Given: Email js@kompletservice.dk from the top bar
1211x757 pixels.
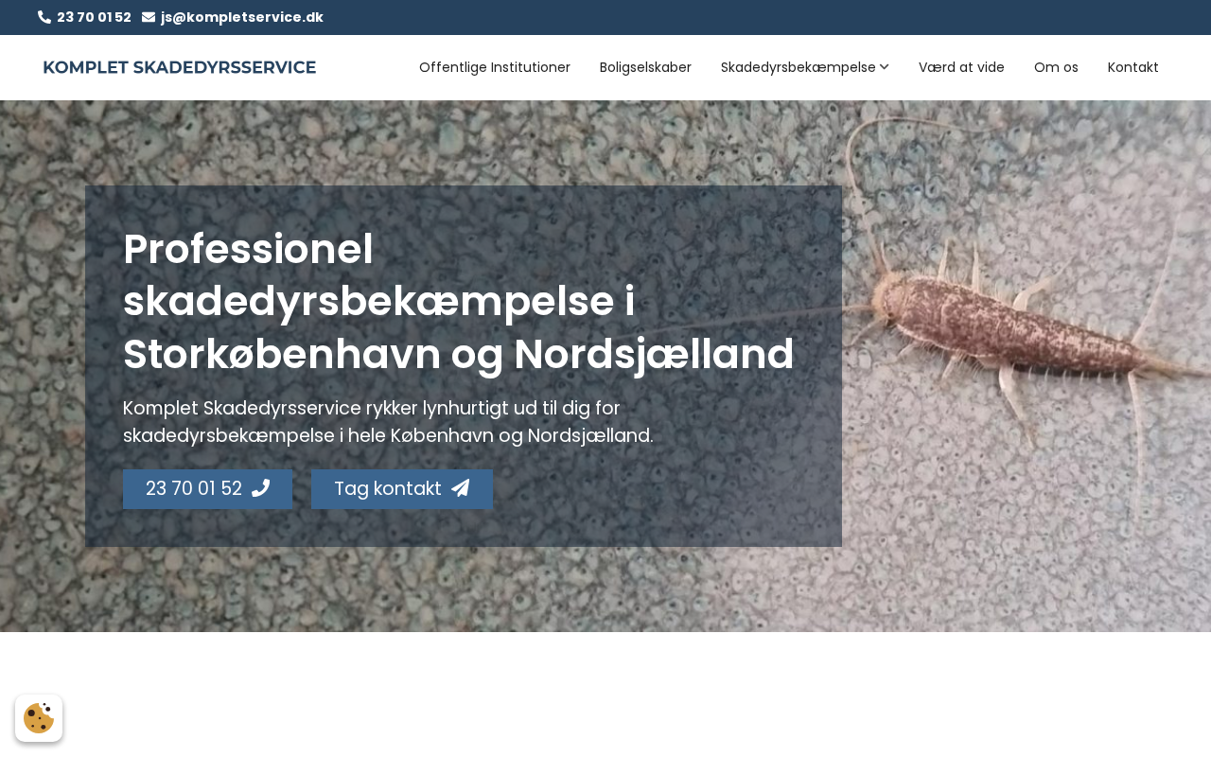Looking at the screenshot, I should (242, 17).
